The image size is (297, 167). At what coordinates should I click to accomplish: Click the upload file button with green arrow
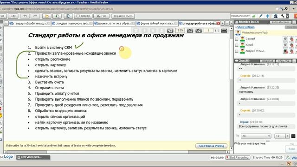coord(57,16)
